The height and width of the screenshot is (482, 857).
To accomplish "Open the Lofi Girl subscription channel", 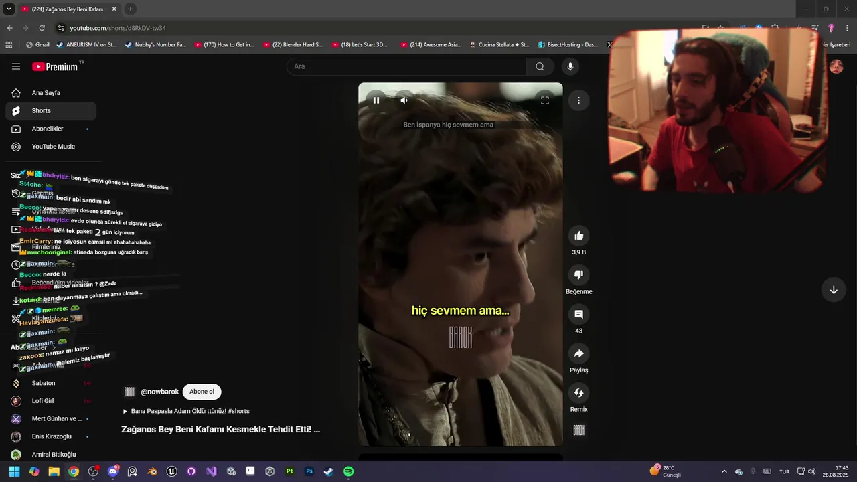I will point(51,401).
